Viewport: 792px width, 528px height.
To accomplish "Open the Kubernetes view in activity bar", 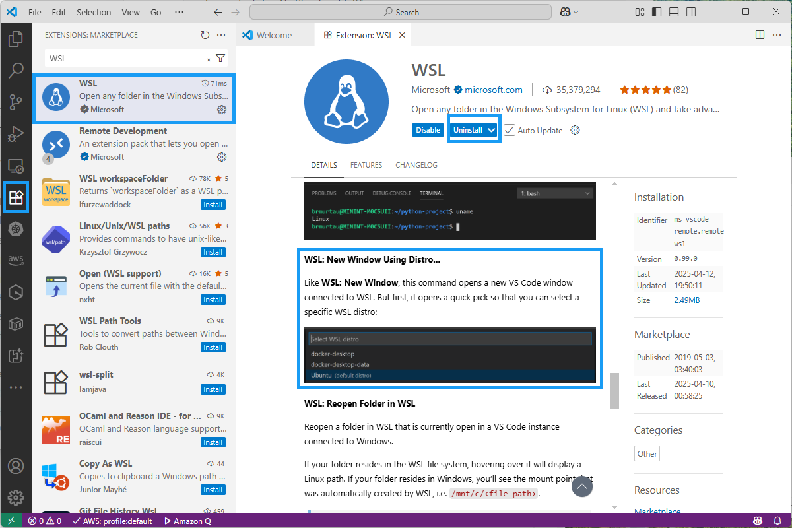I will pyautogui.click(x=16, y=229).
